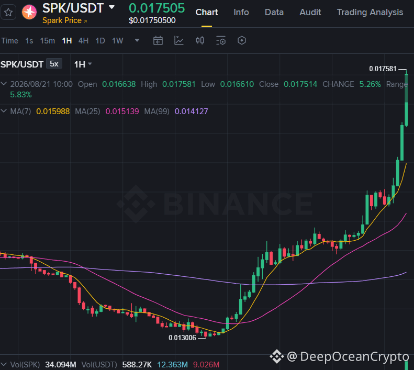Click the MA(25) value 0.015139
The height and width of the screenshot is (370, 414).
tap(122, 111)
